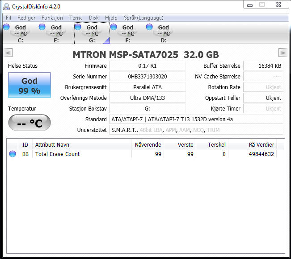Open the Funksjon menu
Viewport: 291px width, 259px height.
pos(52,18)
